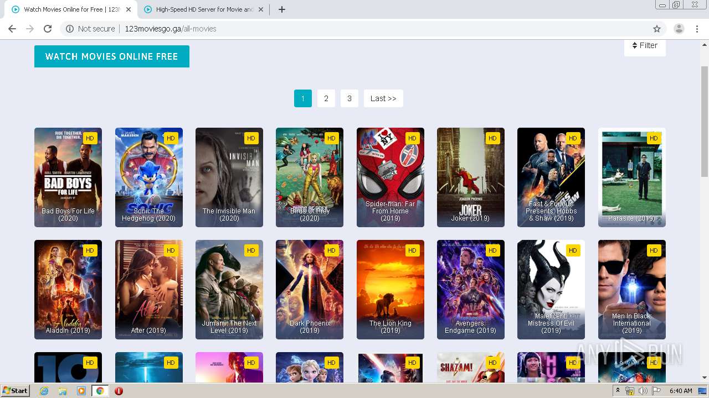Click the browser forward arrow
Image resolution: width=709 pixels, height=398 pixels.
30,29
